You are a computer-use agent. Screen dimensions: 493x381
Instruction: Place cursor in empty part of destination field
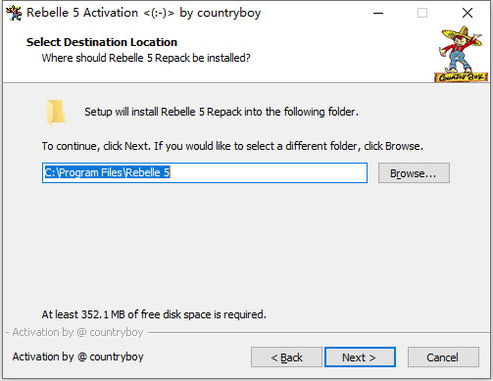click(268, 172)
